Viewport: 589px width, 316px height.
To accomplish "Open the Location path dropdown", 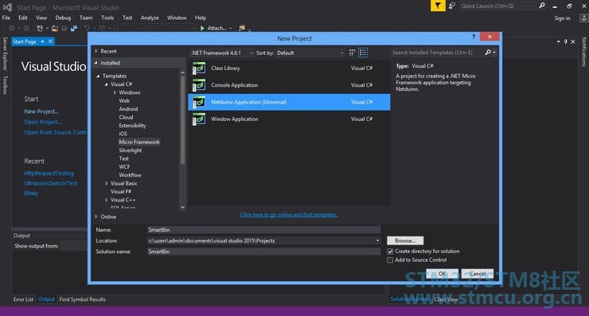I will pyautogui.click(x=377, y=240).
